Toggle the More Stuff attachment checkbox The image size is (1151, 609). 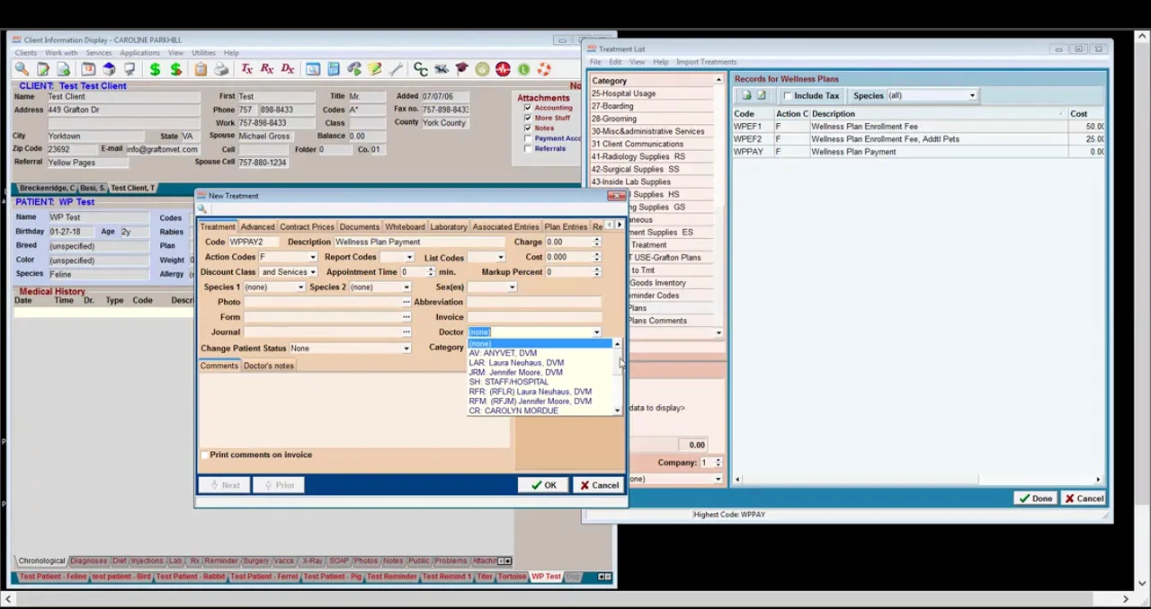pyautogui.click(x=528, y=118)
